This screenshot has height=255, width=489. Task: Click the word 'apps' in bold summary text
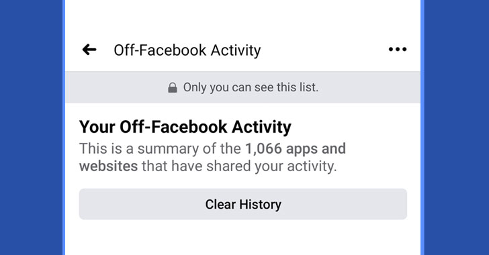(x=302, y=150)
